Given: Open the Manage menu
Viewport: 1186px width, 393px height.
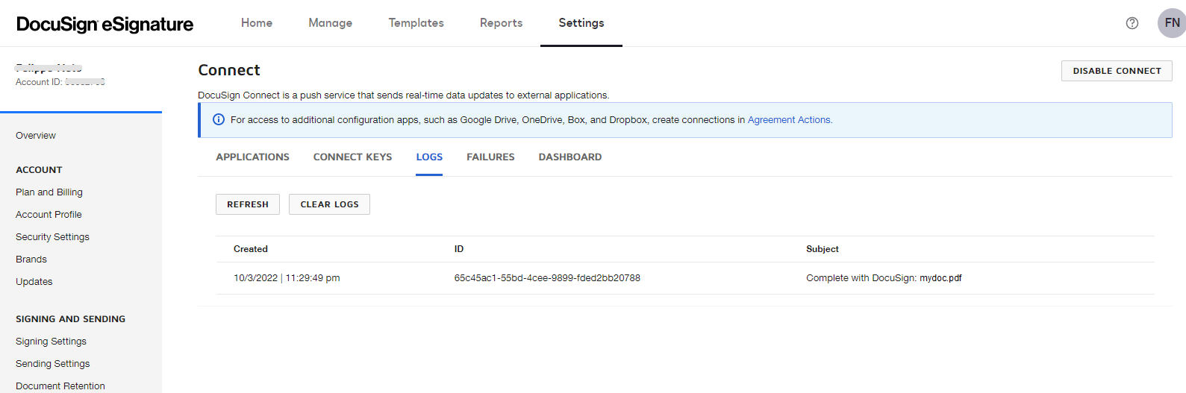Looking at the screenshot, I should tap(330, 23).
